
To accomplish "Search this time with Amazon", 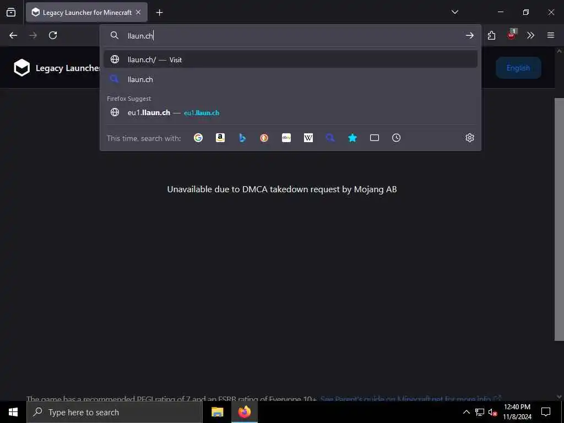I will pos(220,138).
